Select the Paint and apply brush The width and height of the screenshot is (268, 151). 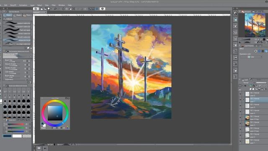coord(17,30)
